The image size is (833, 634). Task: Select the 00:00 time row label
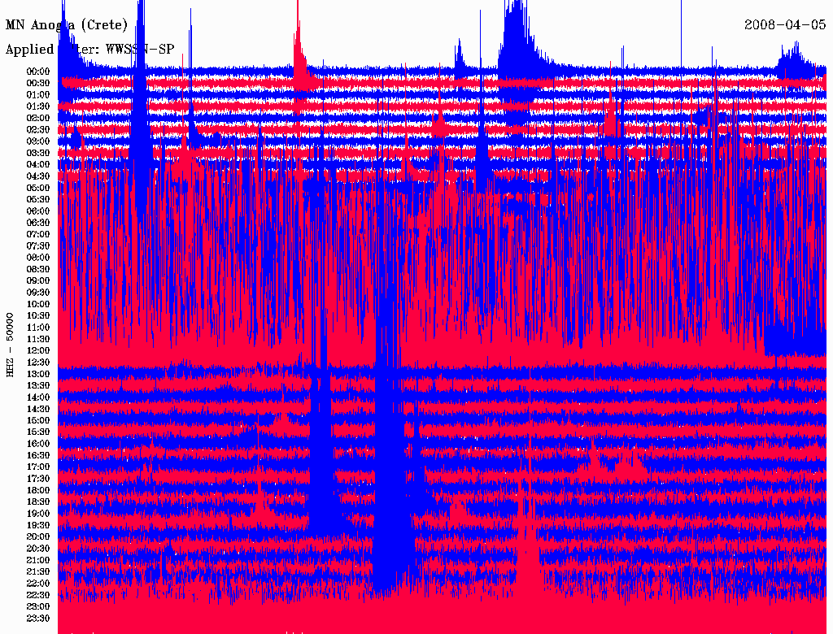(38, 72)
